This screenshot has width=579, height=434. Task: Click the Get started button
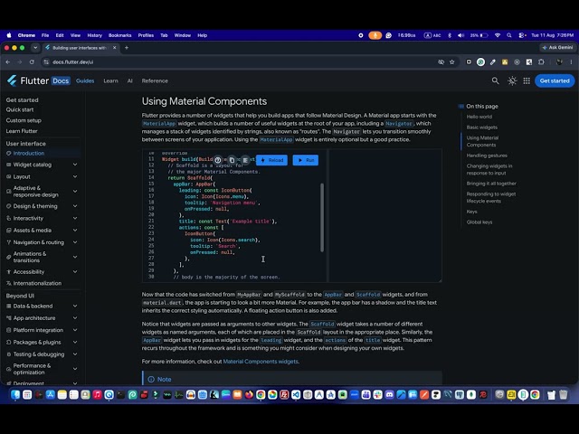(x=555, y=80)
